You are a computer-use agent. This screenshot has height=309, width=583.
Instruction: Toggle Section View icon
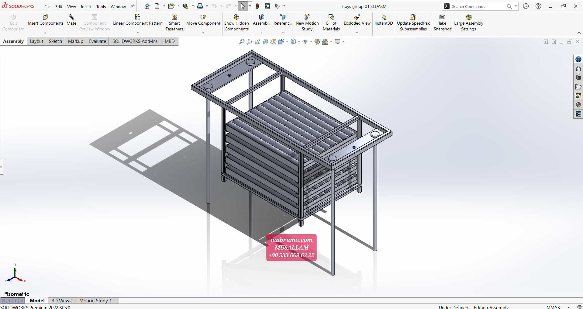pyautogui.click(x=265, y=42)
